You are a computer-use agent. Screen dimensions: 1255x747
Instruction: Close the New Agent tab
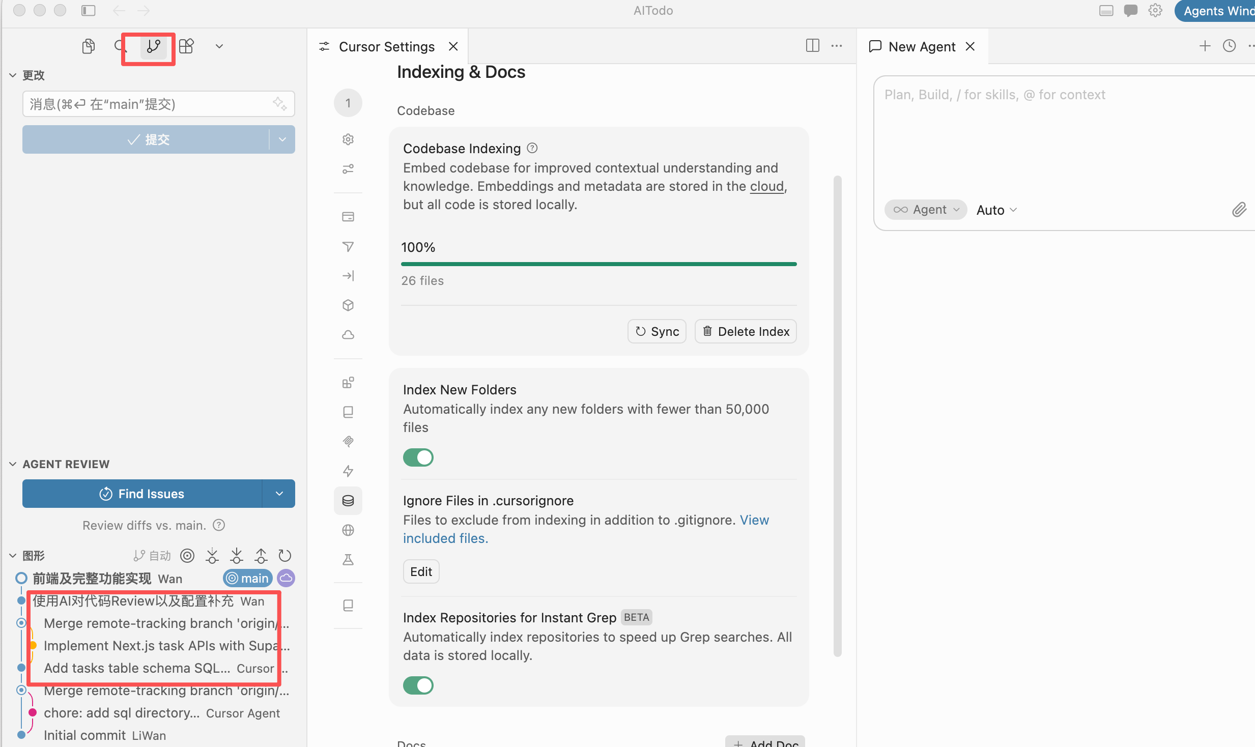(971, 46)
